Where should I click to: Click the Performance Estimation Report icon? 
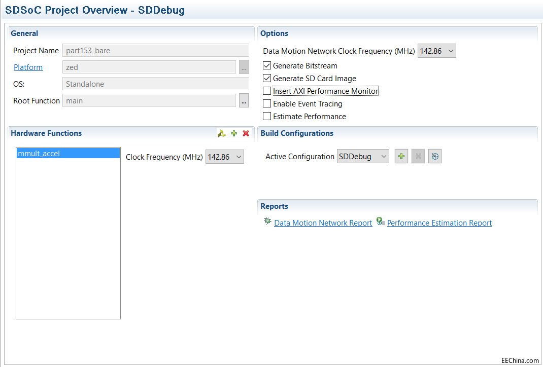tap(381, 222)
